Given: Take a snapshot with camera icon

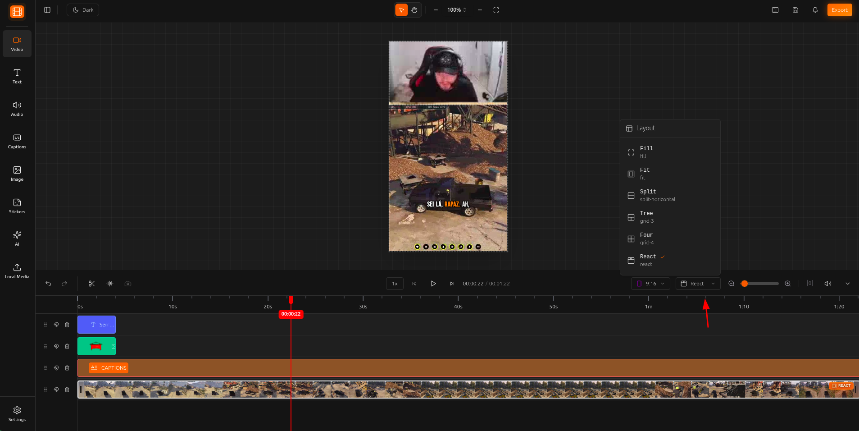Looking at the screenshot, I should click(x=128, y=284).
